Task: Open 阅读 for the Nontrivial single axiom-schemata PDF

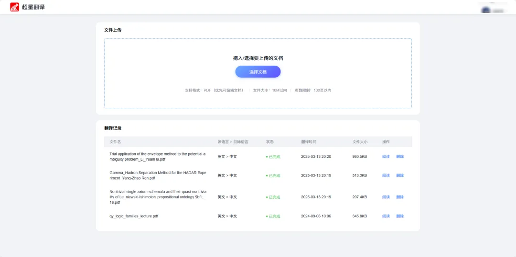Action: 386,197
